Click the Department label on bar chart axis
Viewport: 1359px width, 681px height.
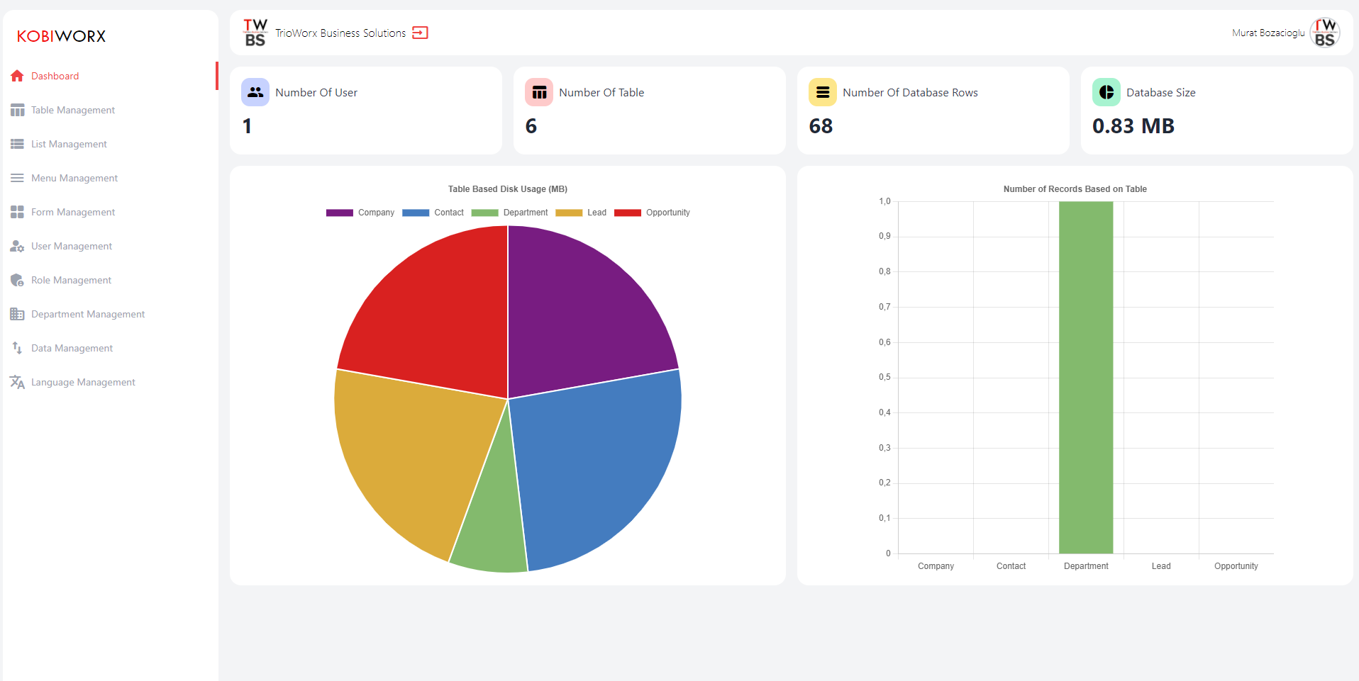pos(1086,566)
